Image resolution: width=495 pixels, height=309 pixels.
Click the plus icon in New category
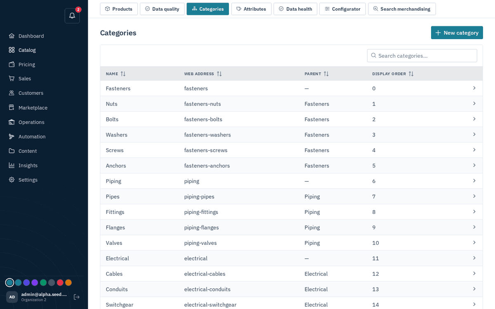click(438, 33)
